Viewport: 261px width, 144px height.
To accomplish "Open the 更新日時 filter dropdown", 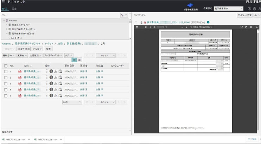I will coord(8,55).
